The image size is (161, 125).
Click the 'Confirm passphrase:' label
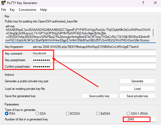[18, 67]
